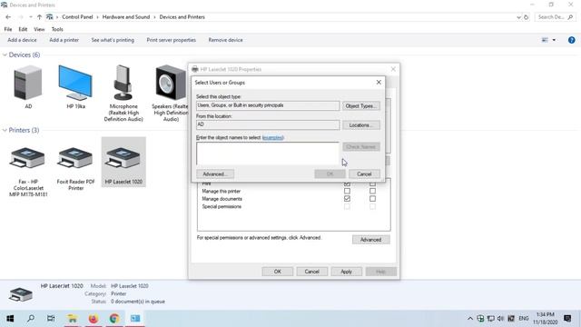Show hidden tray icons chevron
The width and height of the screenshot is (581, 327).
[x=470, y=319]
